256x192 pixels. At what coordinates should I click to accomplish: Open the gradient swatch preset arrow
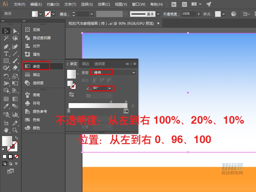78,74
